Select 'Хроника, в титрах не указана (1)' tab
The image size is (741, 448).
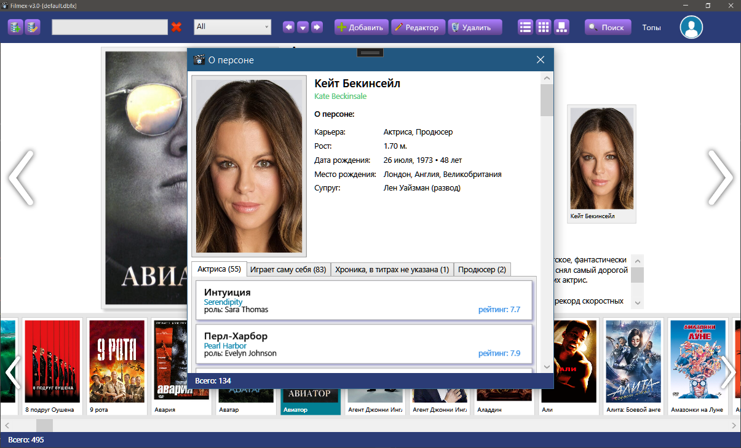(392, 269)
